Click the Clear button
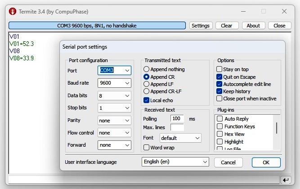 [x=227, y=26]
